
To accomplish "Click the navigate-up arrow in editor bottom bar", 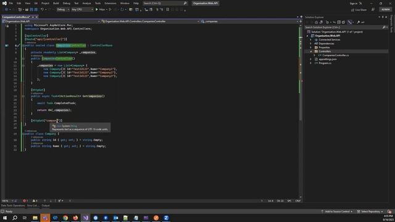I will point(45,201).
